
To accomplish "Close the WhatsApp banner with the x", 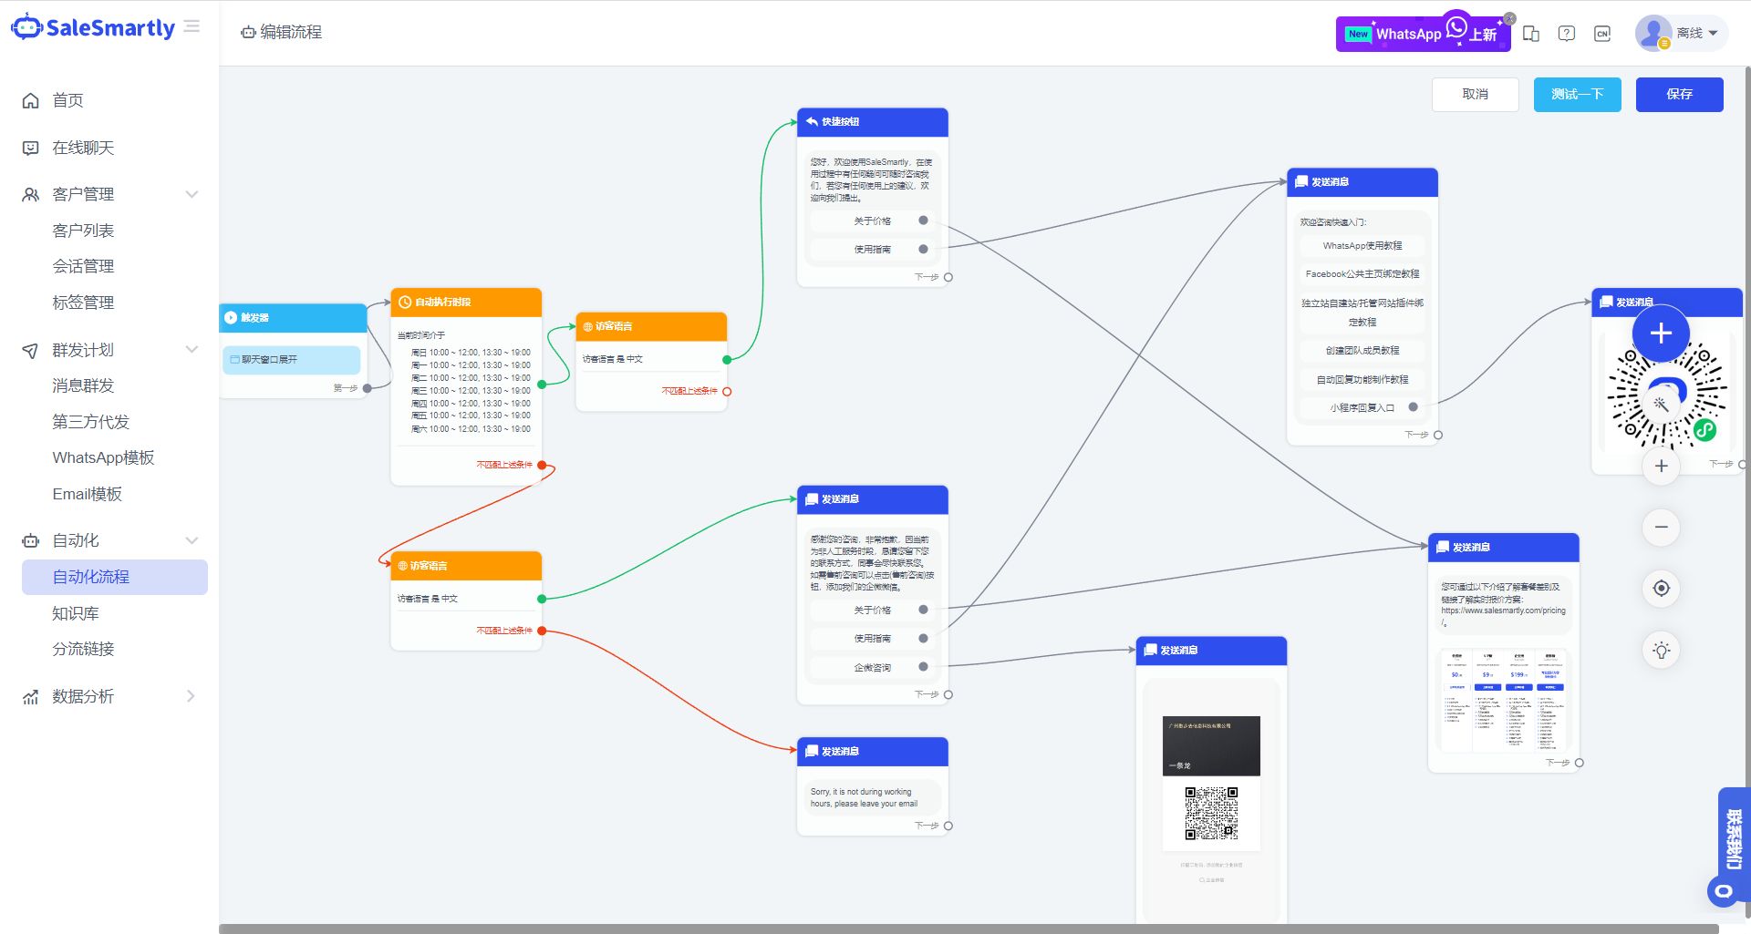I will click(1509, 18).
